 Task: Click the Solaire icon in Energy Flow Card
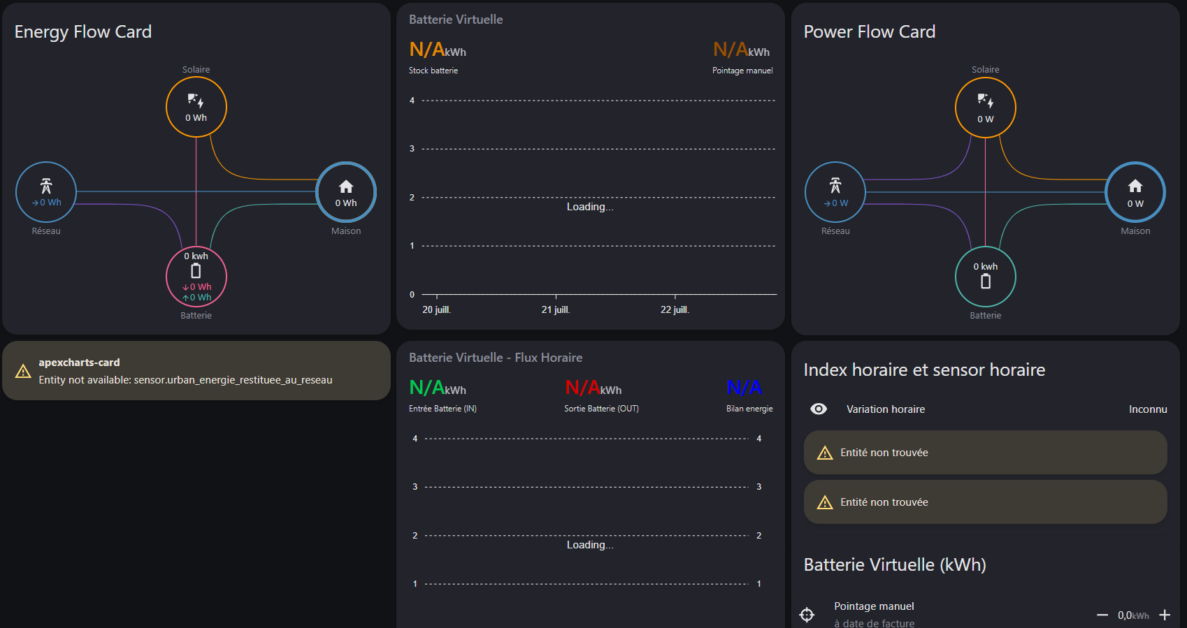[x=196, y=101]
